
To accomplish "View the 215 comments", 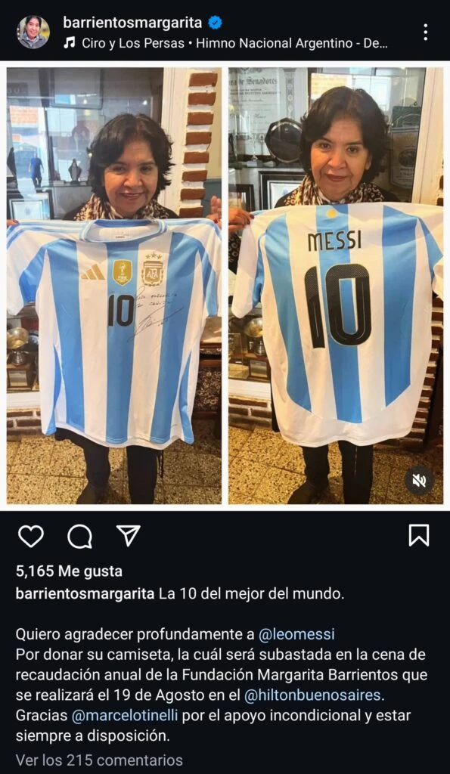I will pyautogui.click(x=99, y=760).
